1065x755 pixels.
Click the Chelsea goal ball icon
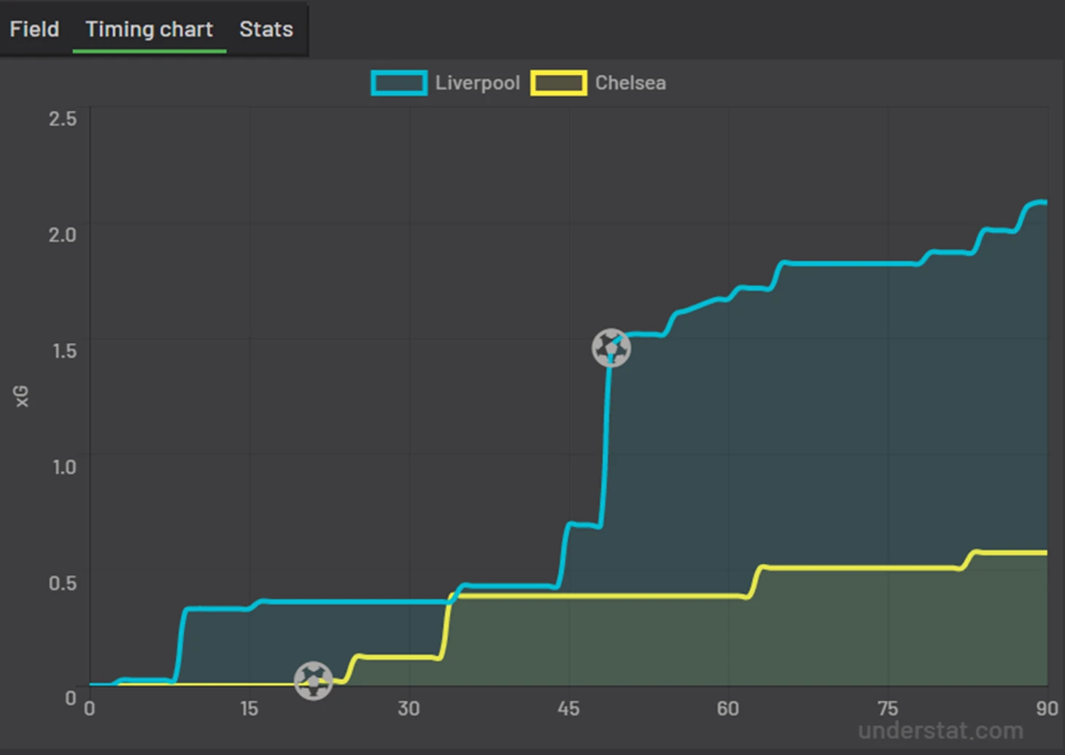[314, 681]
